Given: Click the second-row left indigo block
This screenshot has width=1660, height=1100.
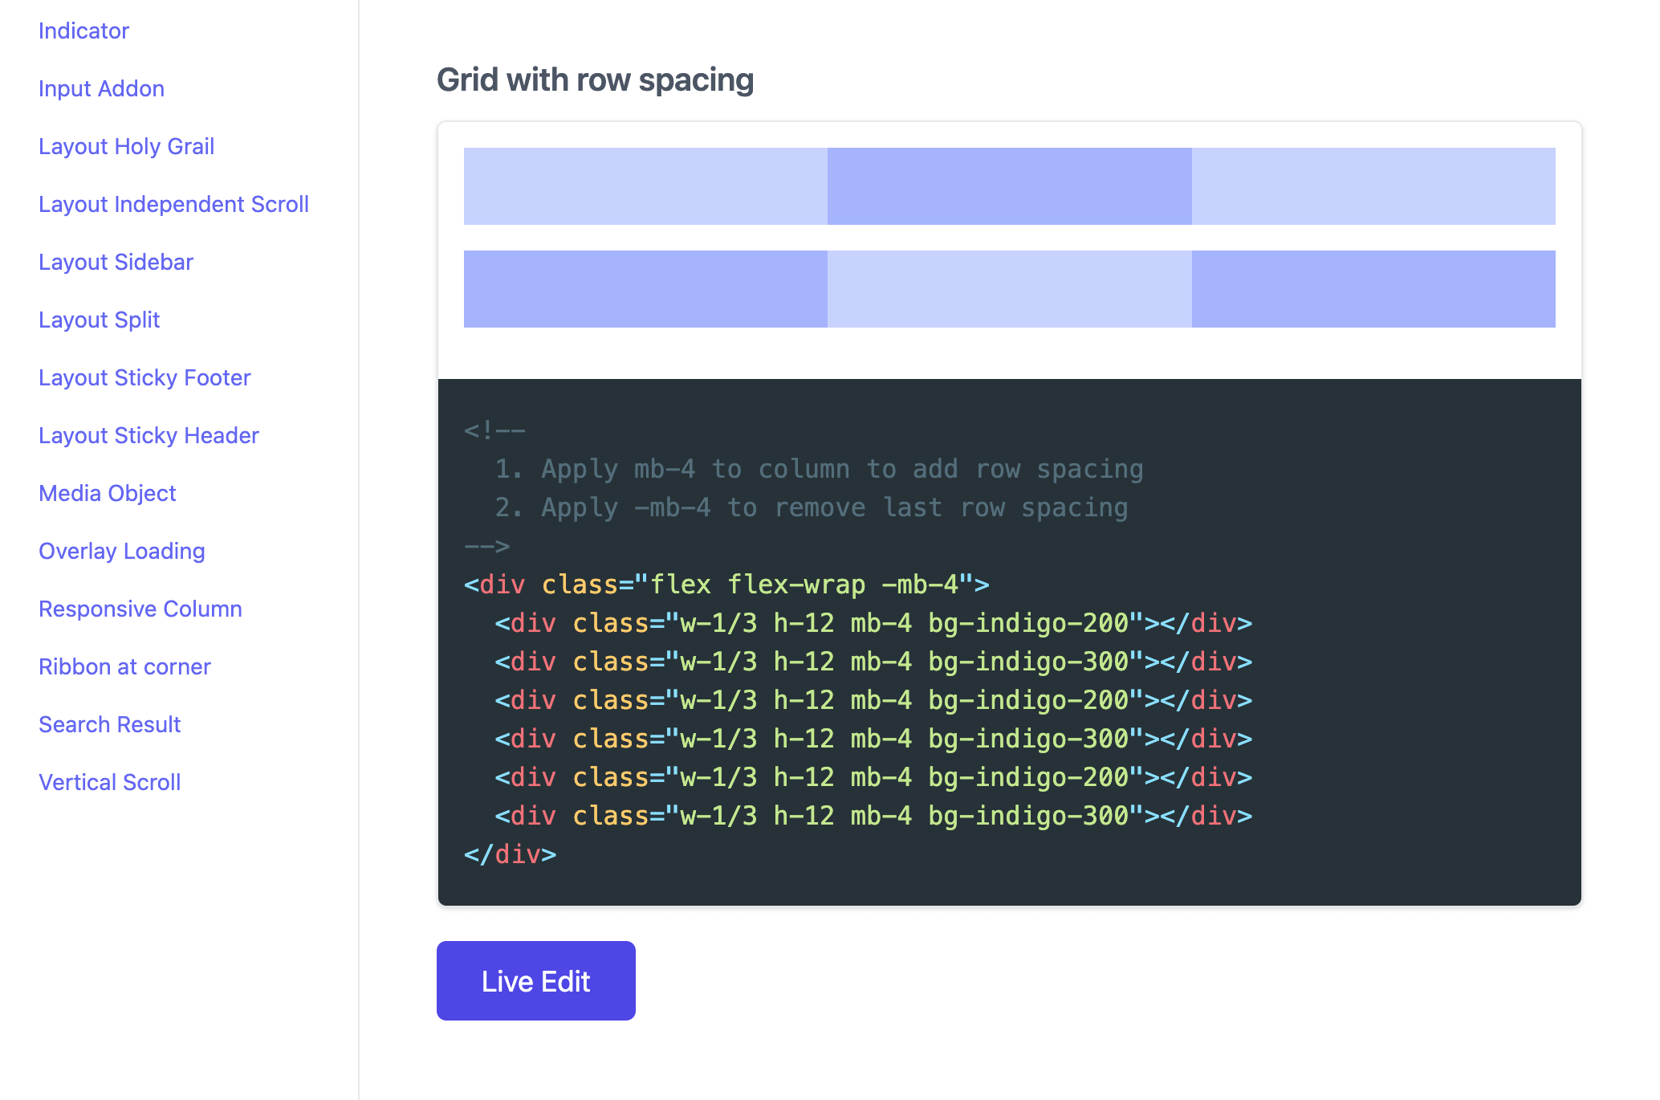Looking at the screenshot, I should click(645, 289).
